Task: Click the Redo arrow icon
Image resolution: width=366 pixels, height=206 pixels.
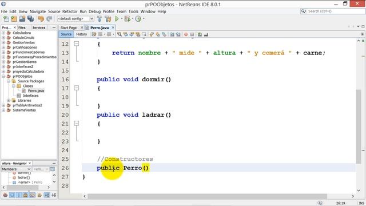Action: [49, 19]
